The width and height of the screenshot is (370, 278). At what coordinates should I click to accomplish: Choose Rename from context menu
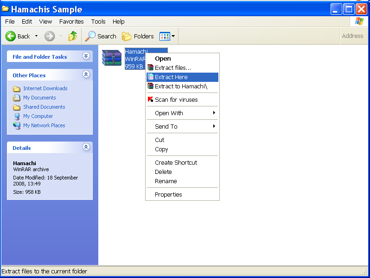(182, 181)
